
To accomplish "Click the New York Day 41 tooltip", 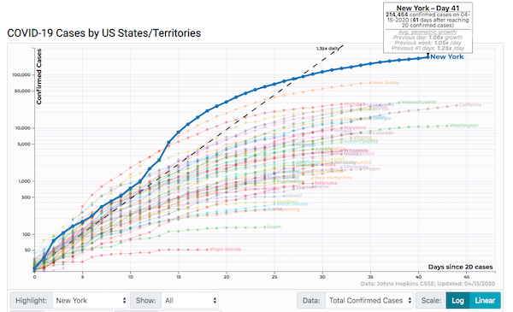I will [428, 27].
